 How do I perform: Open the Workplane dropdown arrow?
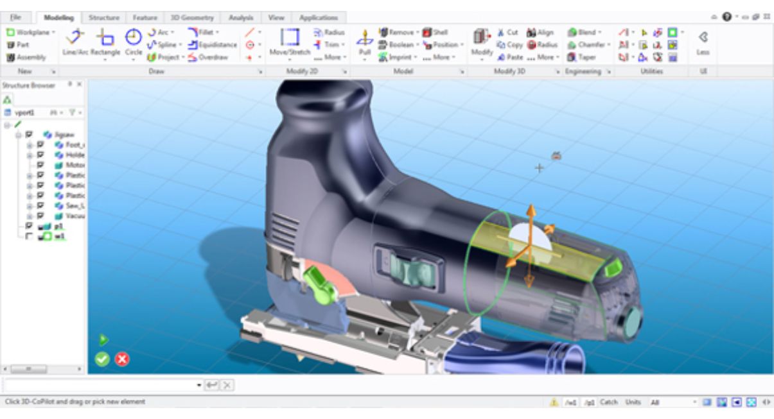(x=53, y=32)
